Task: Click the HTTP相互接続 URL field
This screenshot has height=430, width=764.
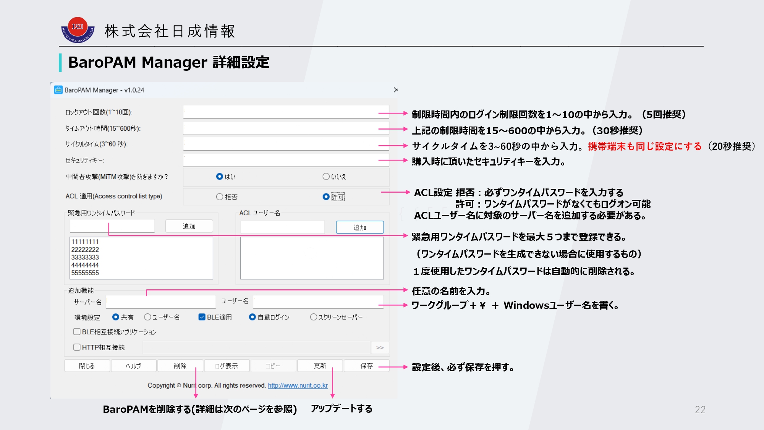Action: click(x=256, y=347)
